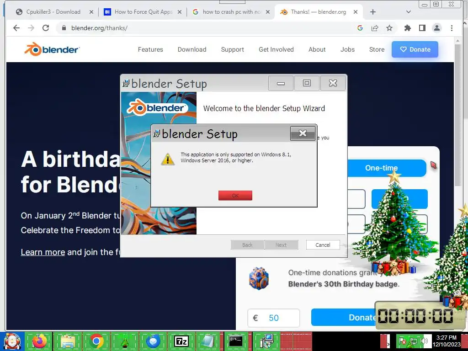Close the blender Setup wizard window

[333, 83]
